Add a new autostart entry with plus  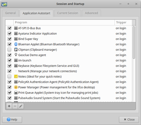coord(9,106)
